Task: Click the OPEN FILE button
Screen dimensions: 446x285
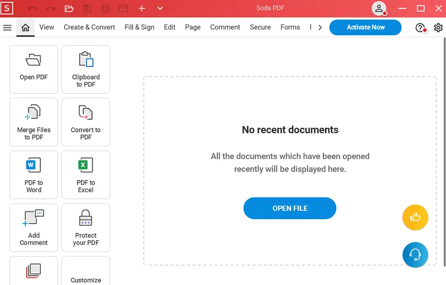Action: point(290,208)
